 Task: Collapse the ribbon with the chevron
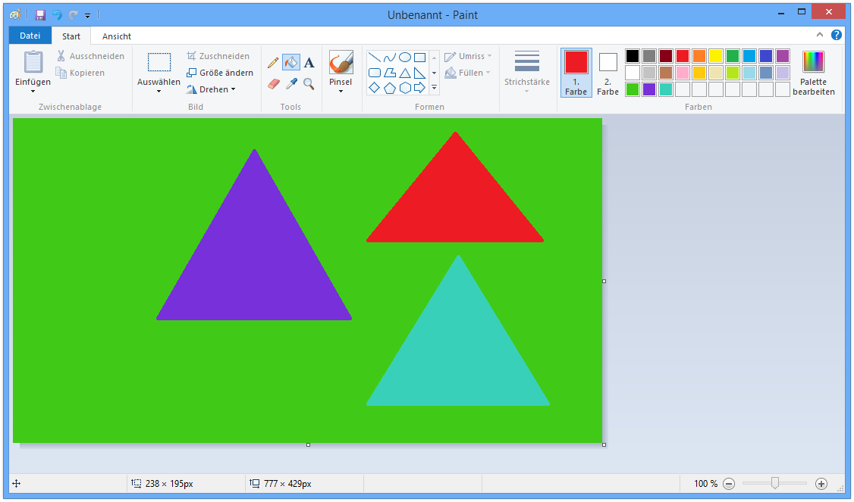[820, 35]
